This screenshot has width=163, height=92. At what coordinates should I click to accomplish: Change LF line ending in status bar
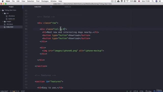(131, 91)
